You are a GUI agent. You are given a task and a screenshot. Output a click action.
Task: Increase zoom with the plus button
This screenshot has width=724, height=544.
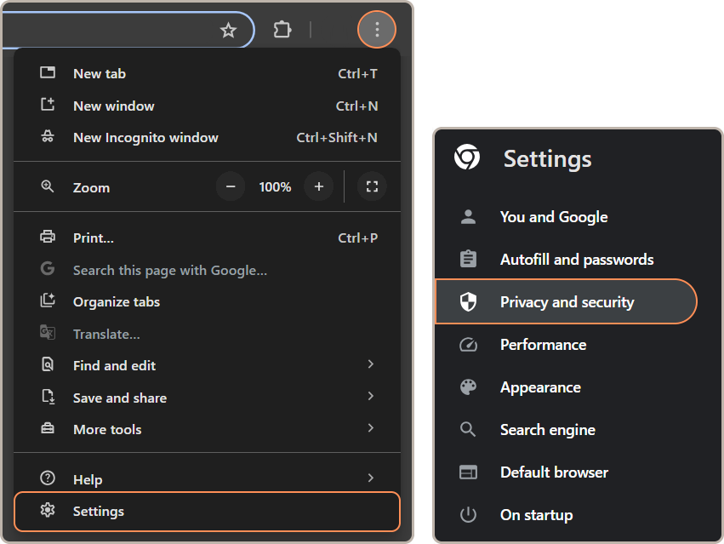319,186
